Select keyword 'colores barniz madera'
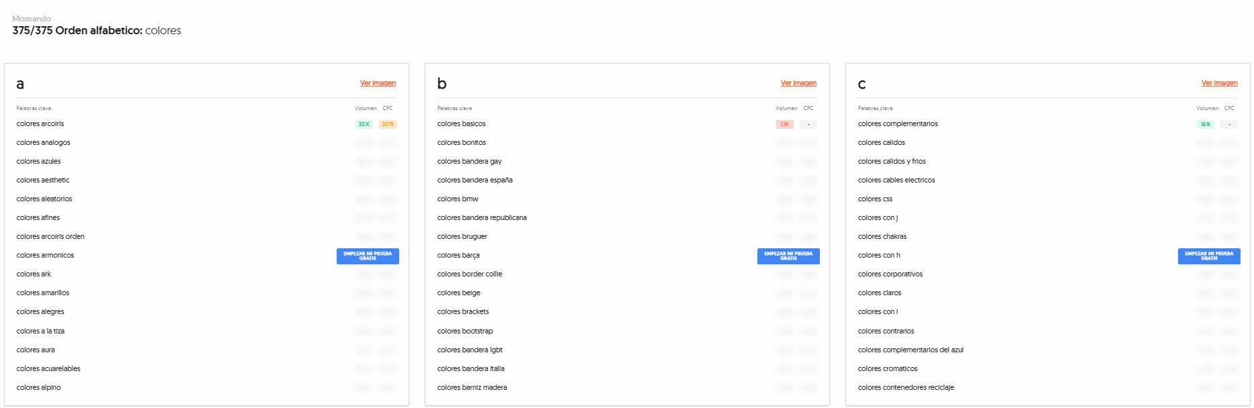 point(472,388)
